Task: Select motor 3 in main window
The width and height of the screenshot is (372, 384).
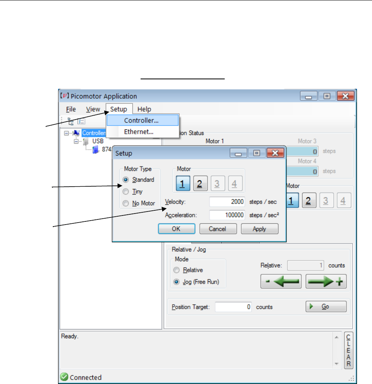Action: coord(326,200)
